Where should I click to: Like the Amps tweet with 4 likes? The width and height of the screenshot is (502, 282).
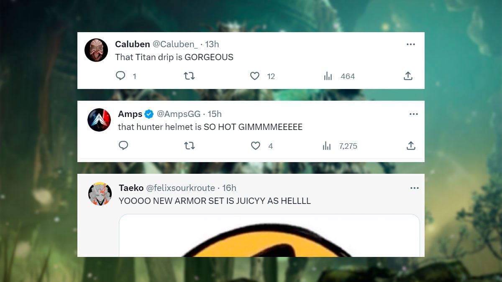[x=256, y=145]
